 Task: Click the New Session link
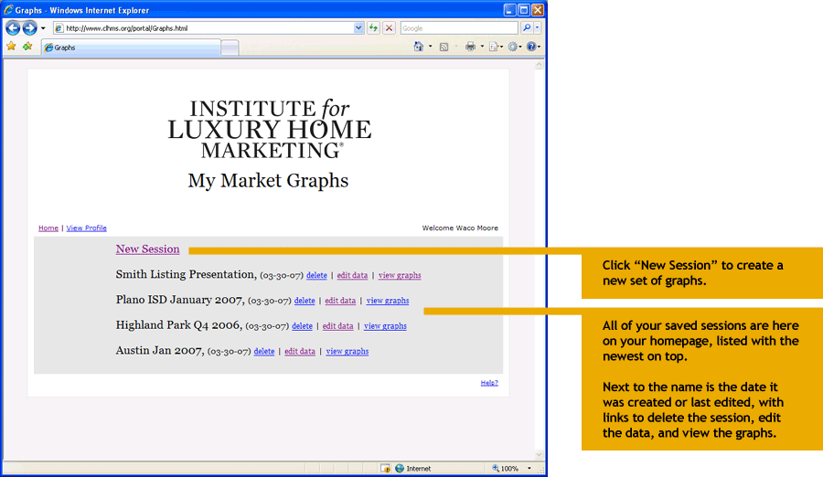click(147, 249)
